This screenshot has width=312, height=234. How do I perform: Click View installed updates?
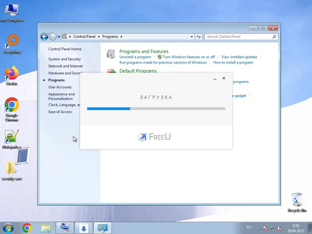click(x=239, y=57)
